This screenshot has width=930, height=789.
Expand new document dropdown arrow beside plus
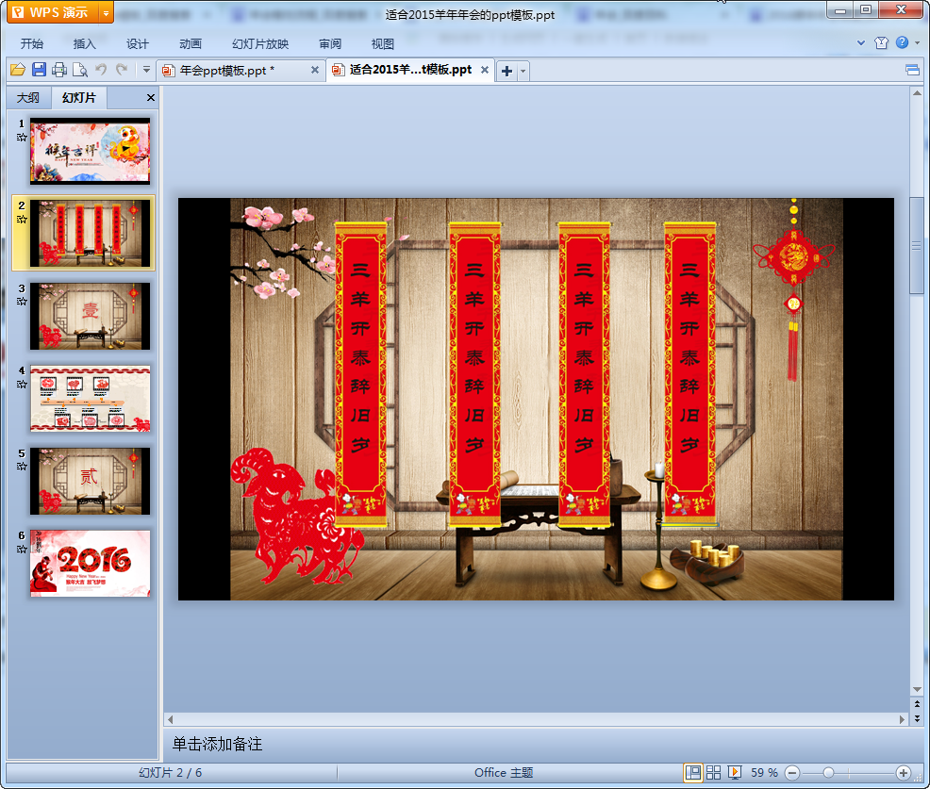(523, 71)
